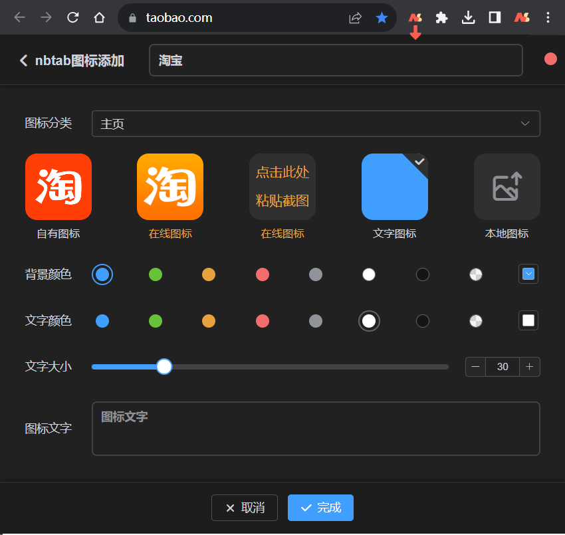This screenshot has height=535, width=565.
Task: Toggle the browser side panel icon
Action: [x=495, y=18]
